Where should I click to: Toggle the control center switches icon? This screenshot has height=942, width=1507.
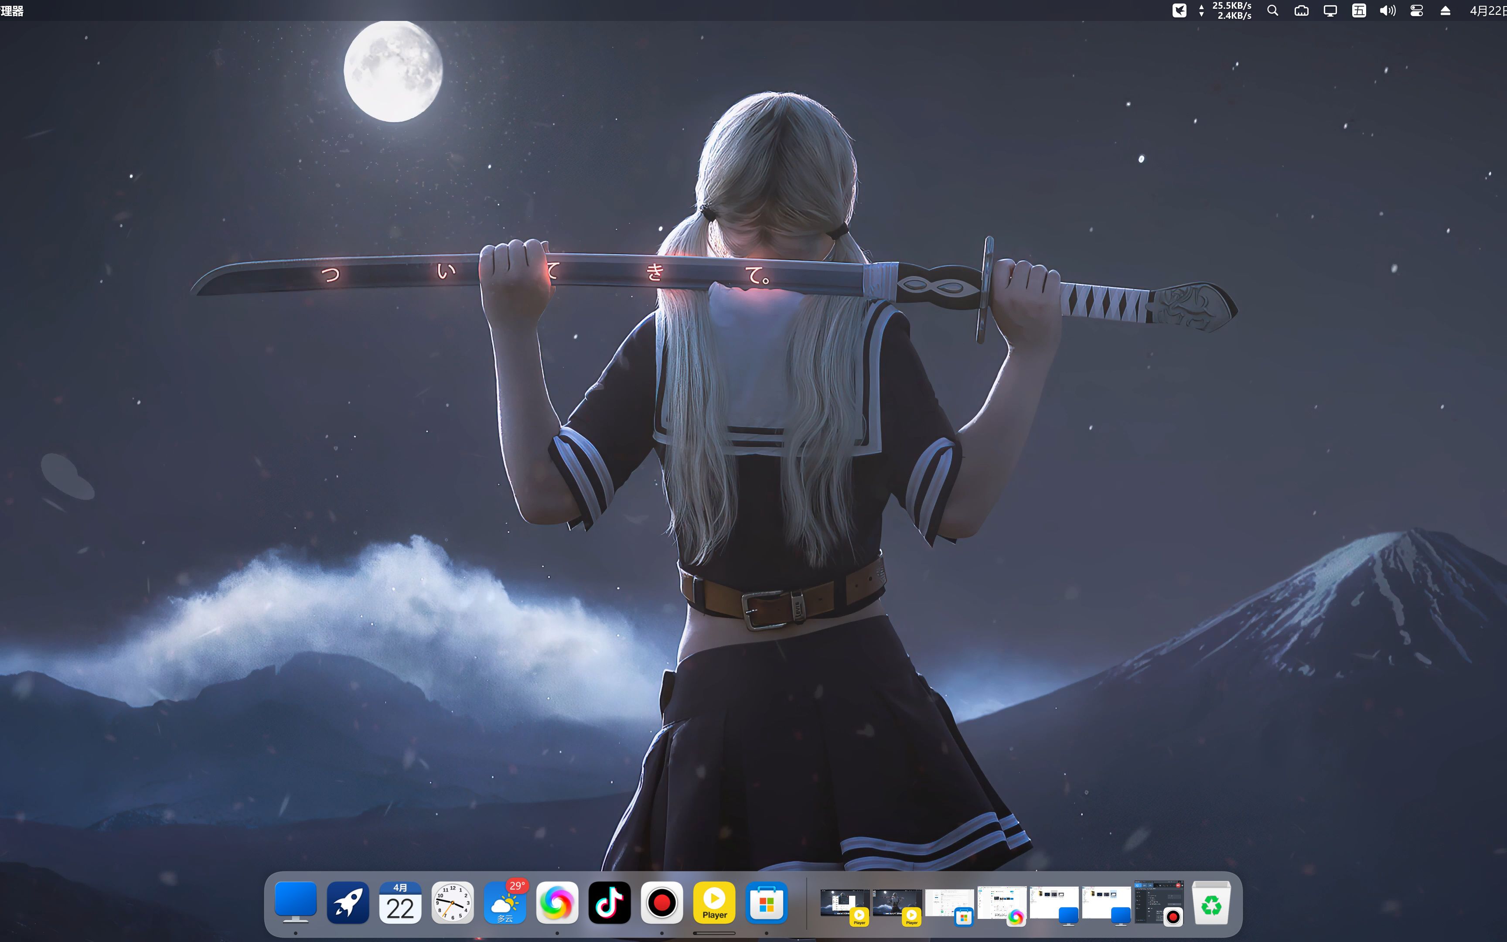click(1417, 10)
